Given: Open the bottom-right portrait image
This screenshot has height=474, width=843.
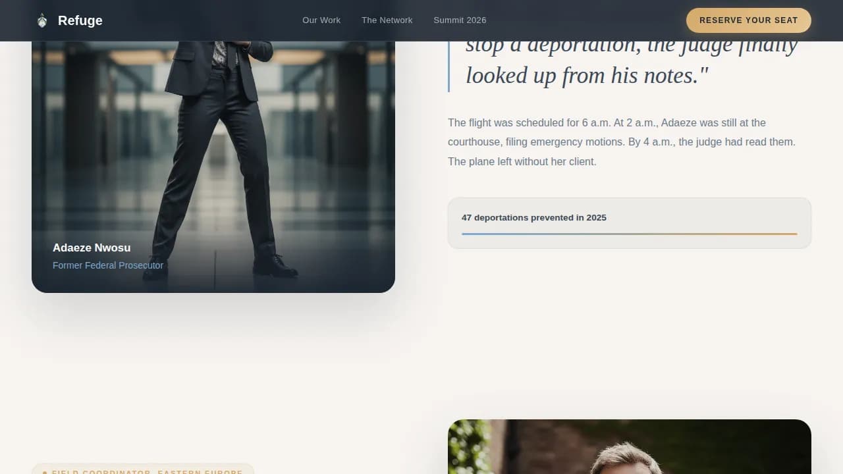Looking at the screenshot, I should coord(629,446).
